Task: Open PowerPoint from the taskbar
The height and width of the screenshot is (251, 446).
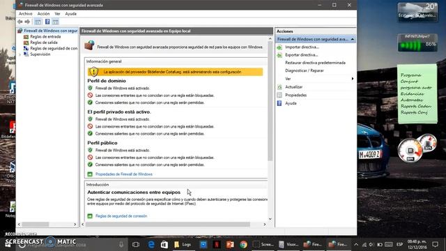Action: coord(230,244)
